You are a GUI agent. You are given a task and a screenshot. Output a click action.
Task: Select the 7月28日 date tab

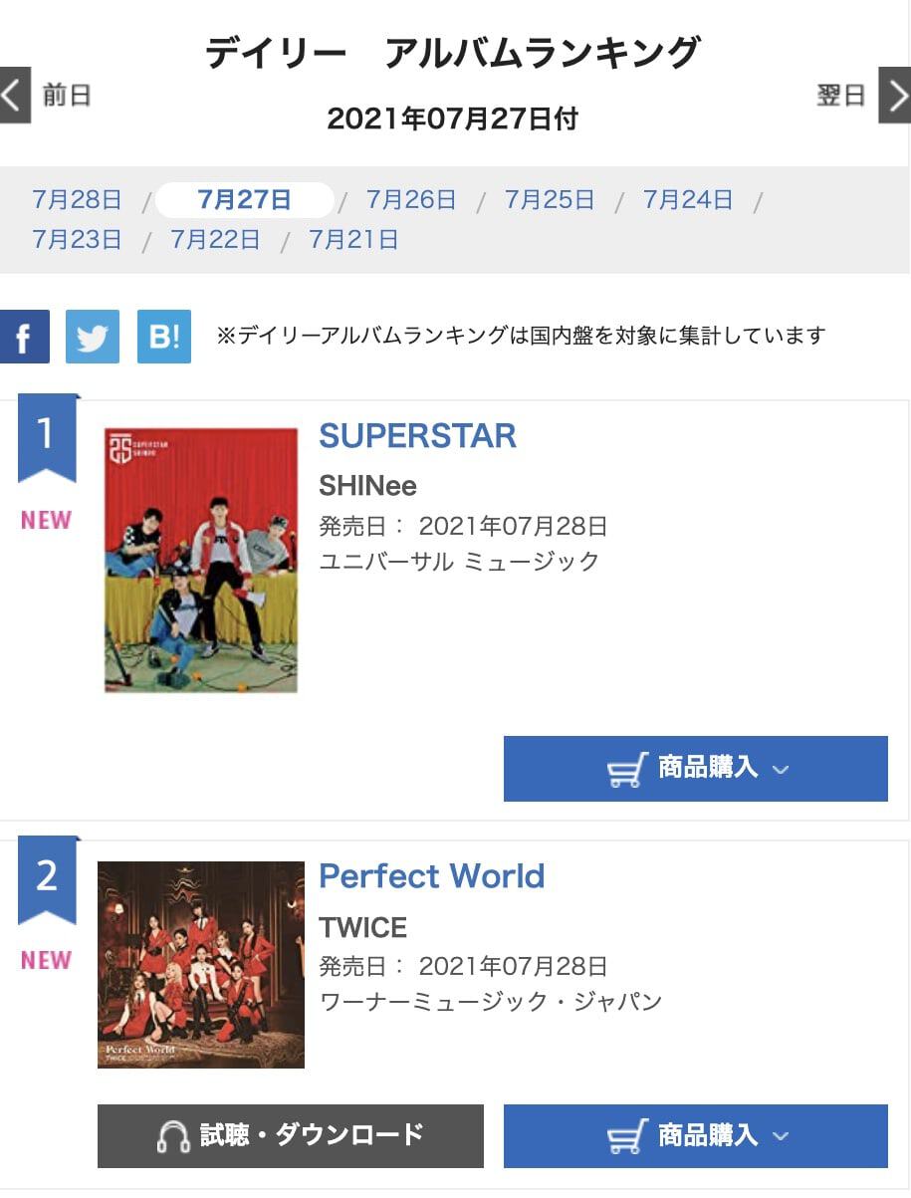77,199
